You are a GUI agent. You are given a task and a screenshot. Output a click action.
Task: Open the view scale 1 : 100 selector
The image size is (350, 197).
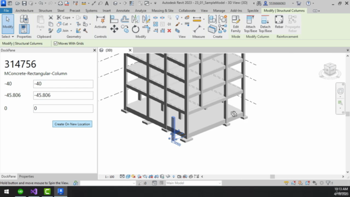[109, 177]
